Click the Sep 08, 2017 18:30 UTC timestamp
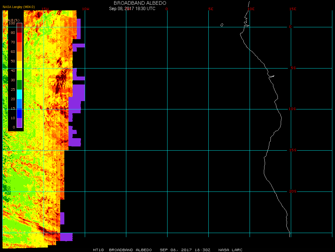This screenshot has height=252, width=335. point(132,9)
